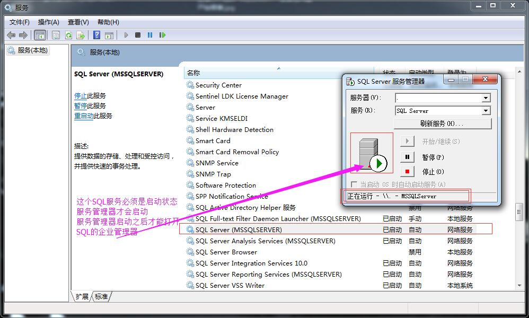Viewport: 529px width, 318px height.
Task: Click the blue Pause Service toolbar icon
Action: [150, 35]
